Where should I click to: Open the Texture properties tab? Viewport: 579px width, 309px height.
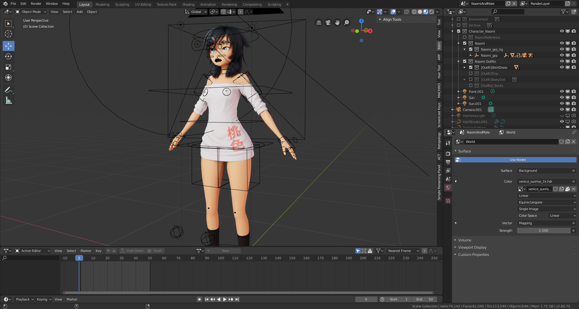[x=448, y=201]
